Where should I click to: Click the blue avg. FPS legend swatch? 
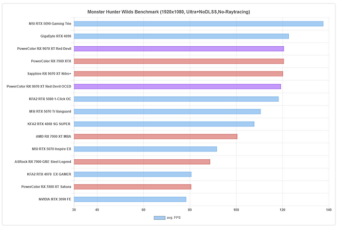point(160,218)
